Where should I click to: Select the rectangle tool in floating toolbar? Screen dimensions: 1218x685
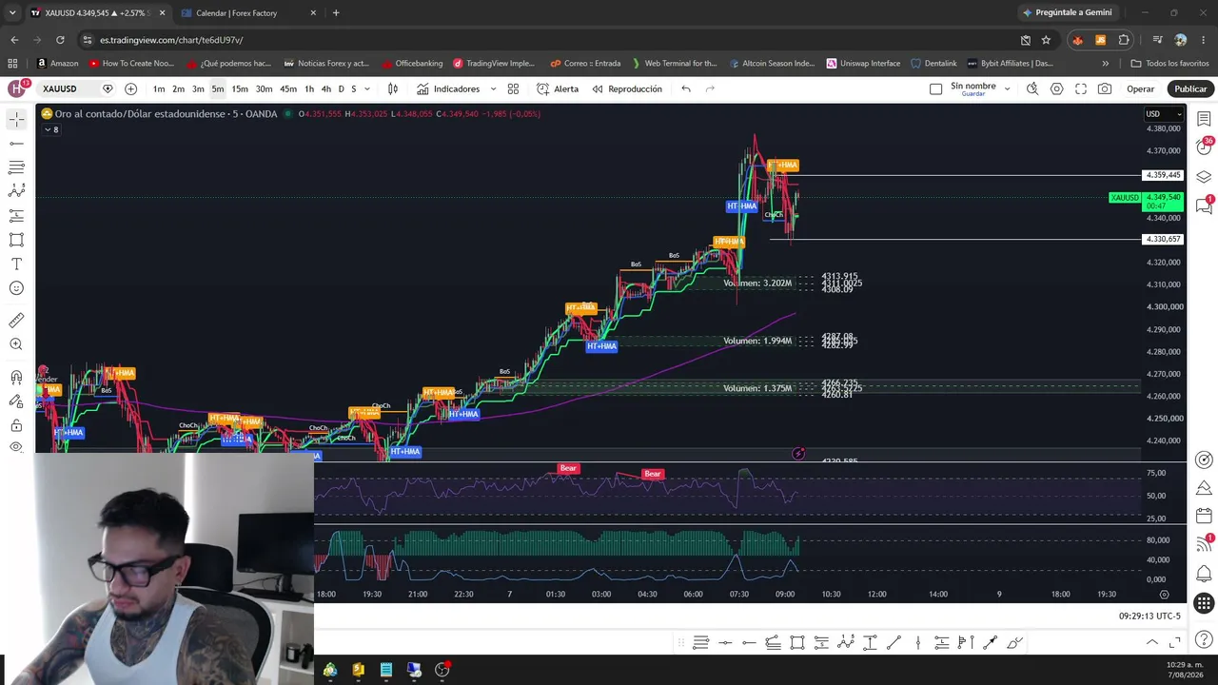[x=797, y=643]
